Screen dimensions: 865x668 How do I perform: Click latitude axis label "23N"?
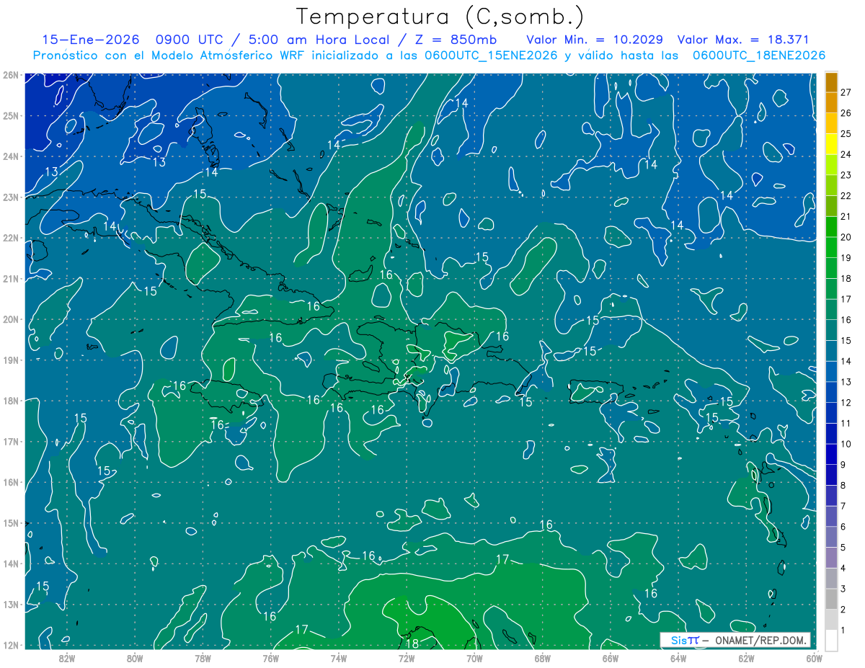[x=10, y=197]
